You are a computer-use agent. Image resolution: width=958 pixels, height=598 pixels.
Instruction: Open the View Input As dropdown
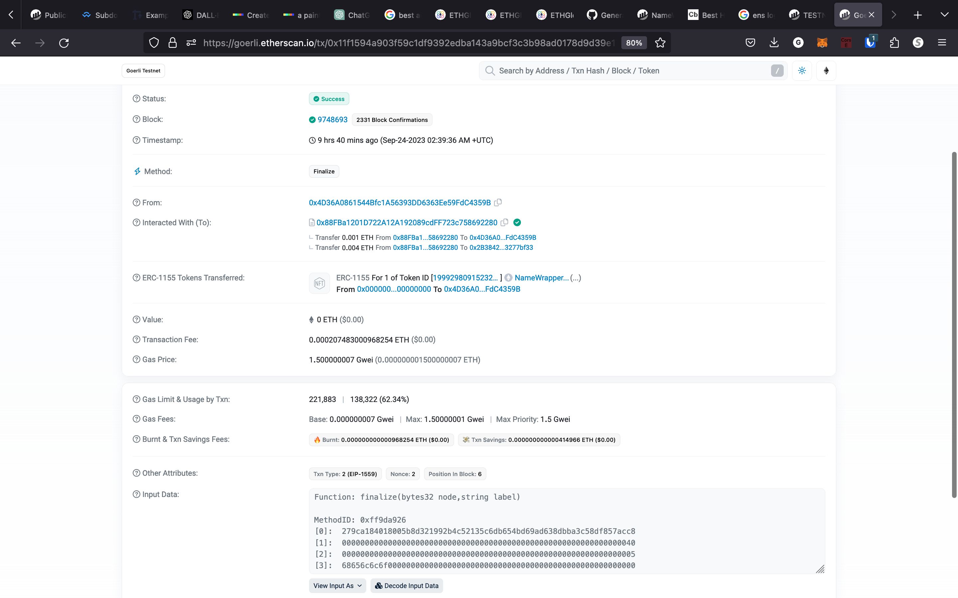[337, 586]
